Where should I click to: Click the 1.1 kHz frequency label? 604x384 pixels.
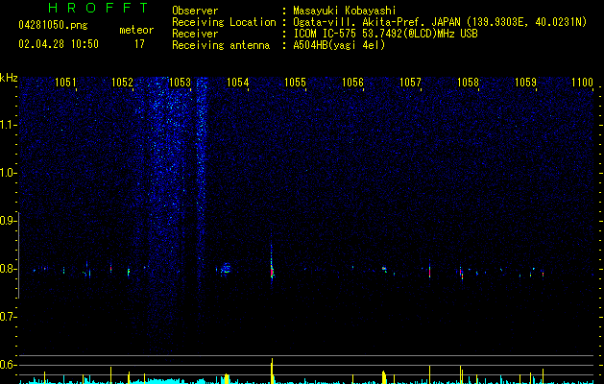tap(8, 125)
